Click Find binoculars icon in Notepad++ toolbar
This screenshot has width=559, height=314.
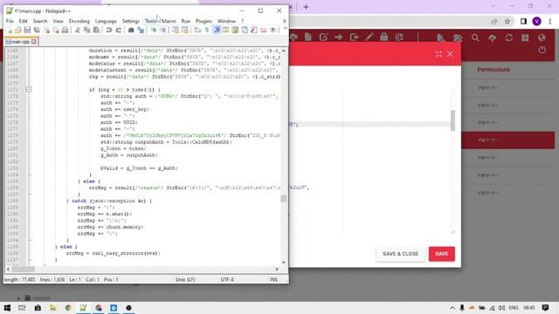point(131,31)
